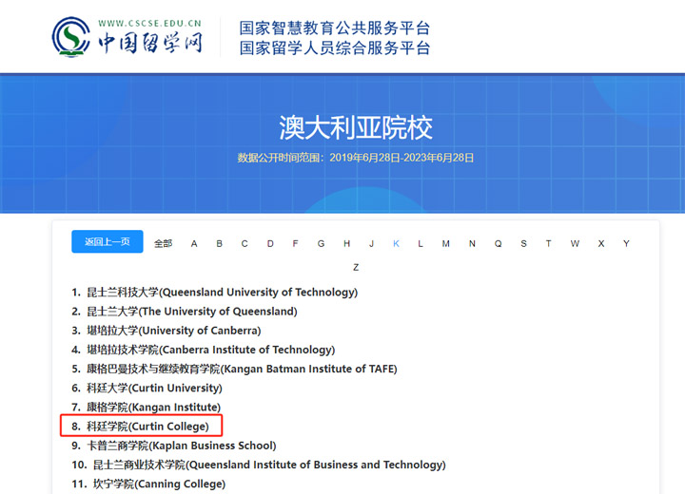This screenshot has width=685, height=494.
Task: Filter schools by letter F
Action: [x=295, y=243]
